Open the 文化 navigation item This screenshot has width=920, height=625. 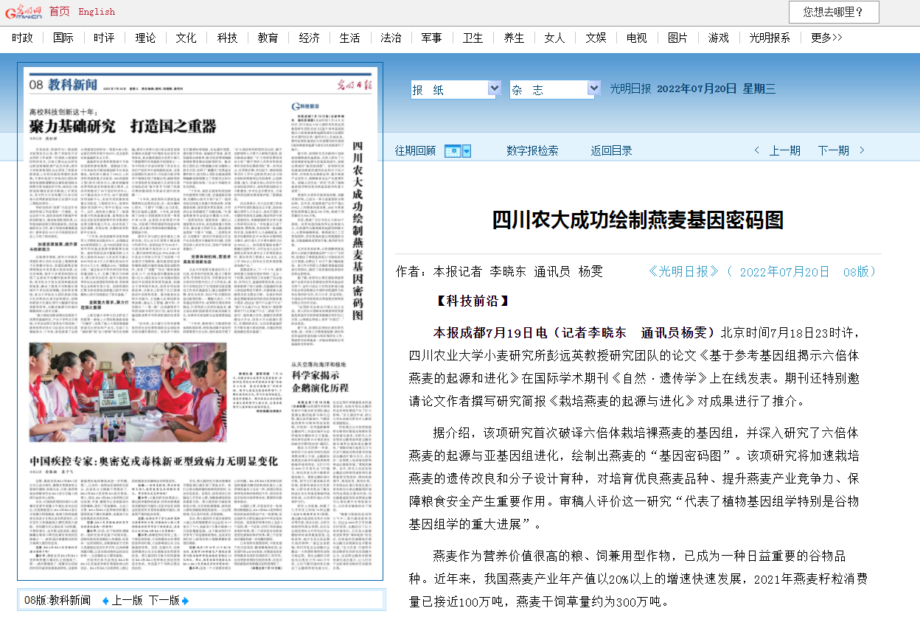[186, 38]
